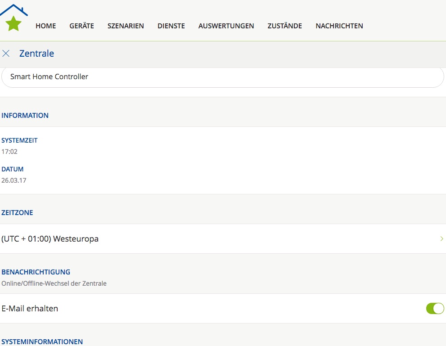This screenshot has height=346, width=446.
Task: Click the BENACHRICHTIGUNG section heading
Action: coord(36,272)
